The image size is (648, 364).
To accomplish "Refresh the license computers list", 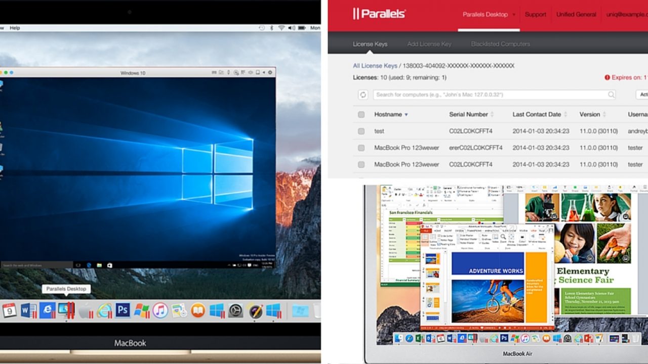I will coord(362,95).
